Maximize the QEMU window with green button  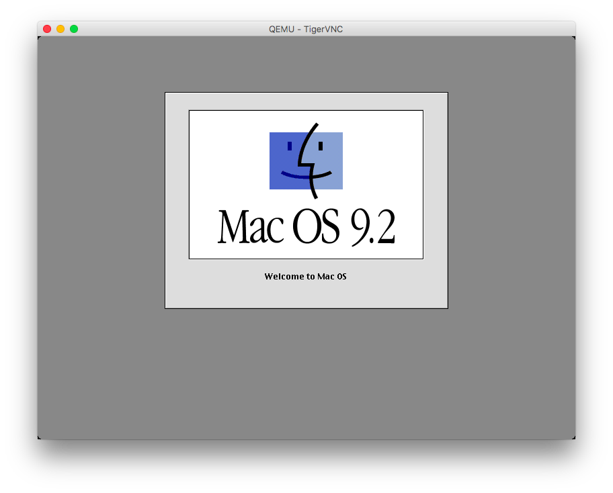point(74,29)
